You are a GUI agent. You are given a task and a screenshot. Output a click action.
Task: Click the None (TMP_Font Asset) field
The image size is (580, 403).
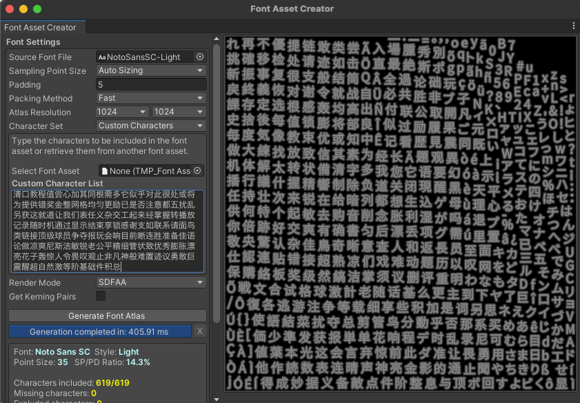[x=146, y=170]
